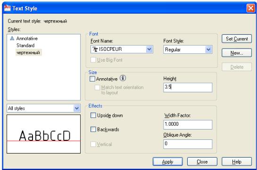Screen dimensions: 257x170
Task: Click the Close button
Action: point(202,162)
